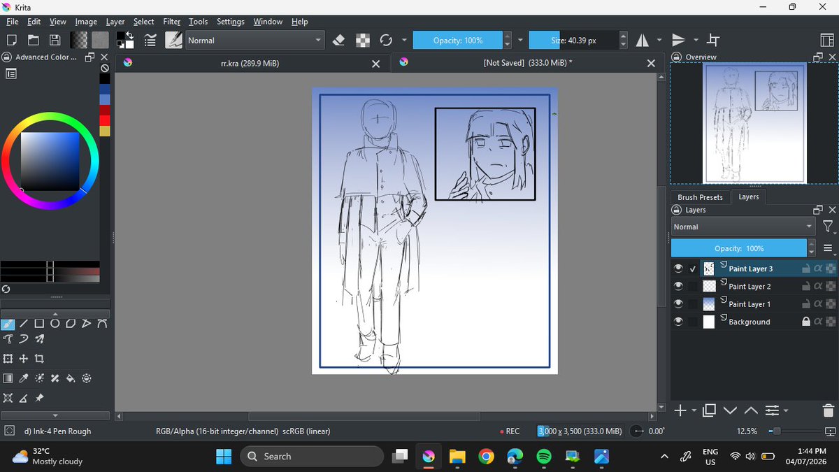This screenshot has width=839, height=472.
Task: Open the Filter menu
Action: pos(172,22)
